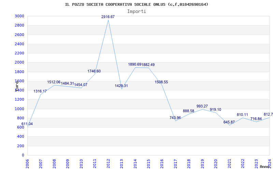Click the 1512.06 data label
The width and height of the screenshot is (273, 170).
54,82
